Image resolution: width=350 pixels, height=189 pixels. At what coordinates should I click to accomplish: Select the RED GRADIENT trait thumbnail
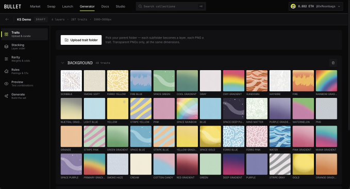click(x=187, y=164)
